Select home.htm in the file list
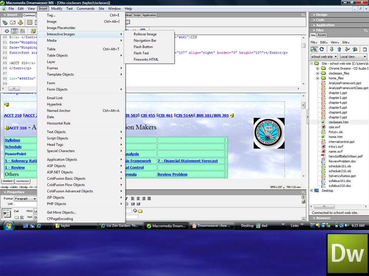This screenshot has height=276, width=369. pos(336,137)
